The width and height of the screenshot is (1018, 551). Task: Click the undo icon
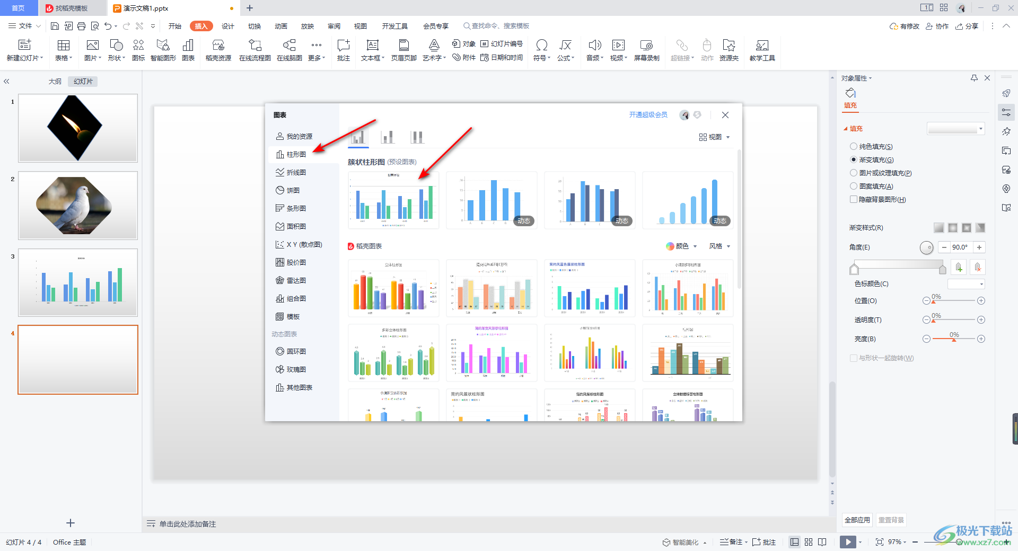[108, 26]
